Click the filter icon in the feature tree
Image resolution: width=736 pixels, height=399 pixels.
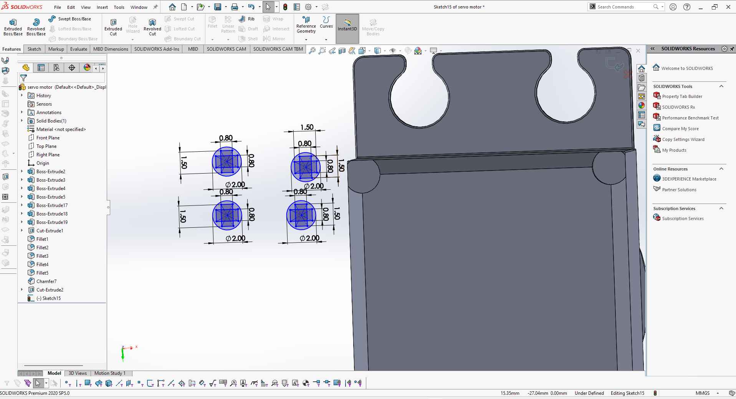[23, 78]
